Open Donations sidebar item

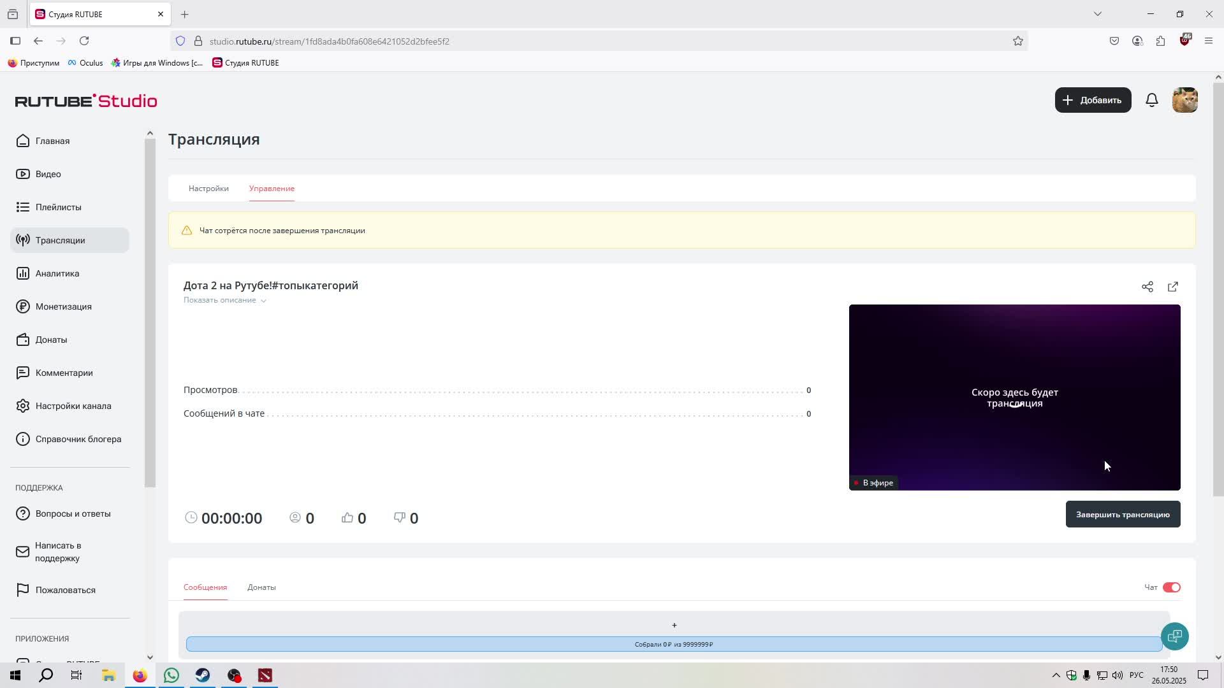pos(51,340)
